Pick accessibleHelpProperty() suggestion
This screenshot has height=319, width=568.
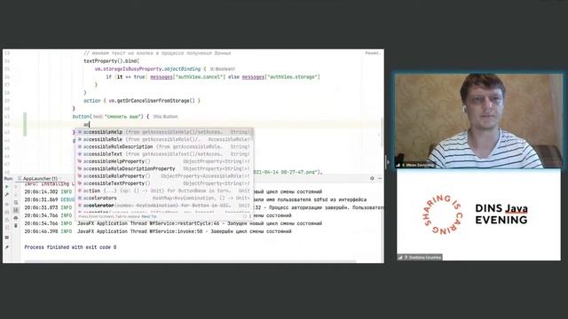click(164, 161)
